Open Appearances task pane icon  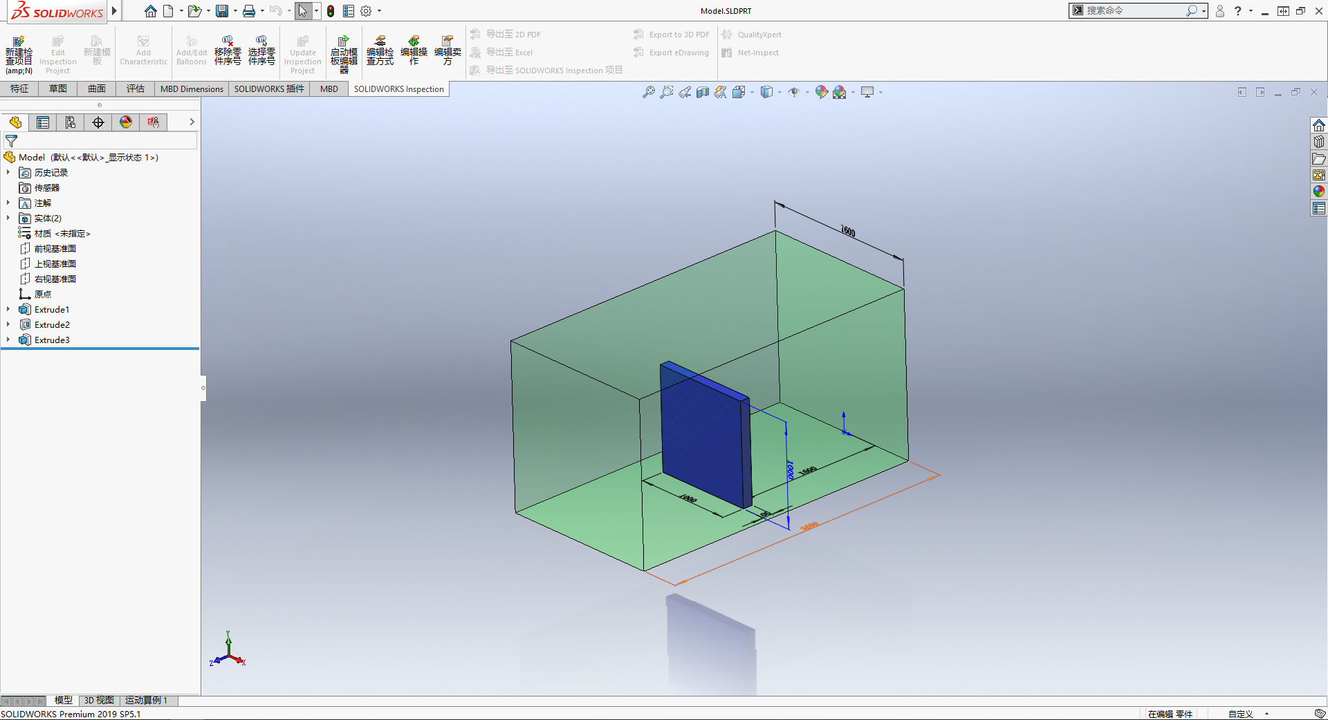click(x=1319, y=192)
